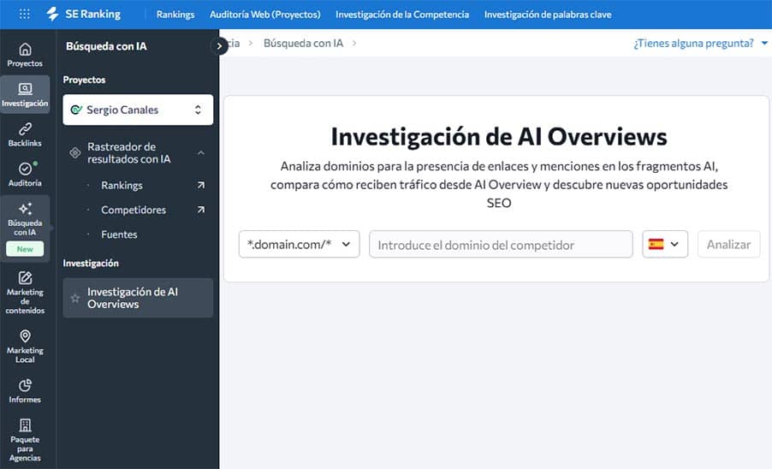Open the *.domain.com/* scope dropdown
The height and width of the screenshot is (469, 772).
[x=299, y=245]
